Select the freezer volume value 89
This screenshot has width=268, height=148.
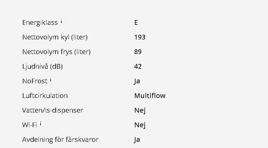pos(138,52)
